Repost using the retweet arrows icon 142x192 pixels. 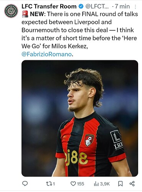(x=48, y=184)
